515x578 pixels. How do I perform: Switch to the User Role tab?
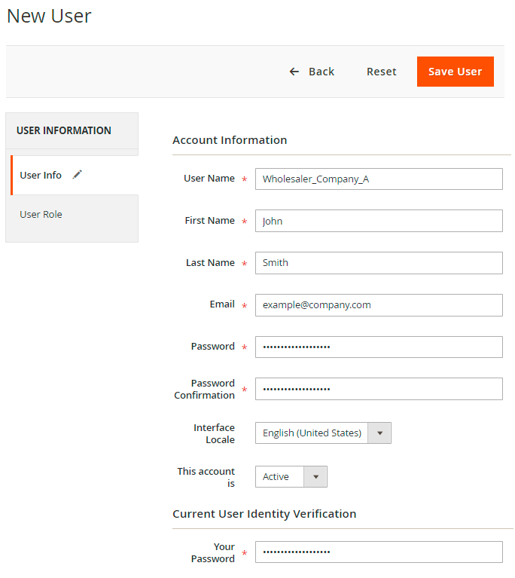pos(41,215)
